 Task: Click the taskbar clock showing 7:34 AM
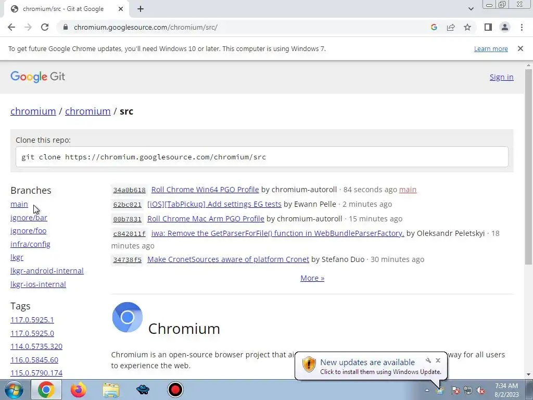coord(506,390)
